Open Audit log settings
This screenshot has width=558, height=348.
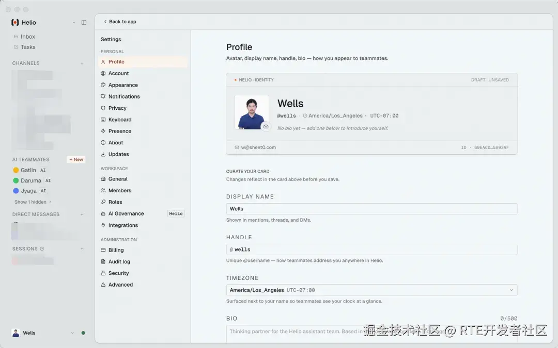point(143,261)
